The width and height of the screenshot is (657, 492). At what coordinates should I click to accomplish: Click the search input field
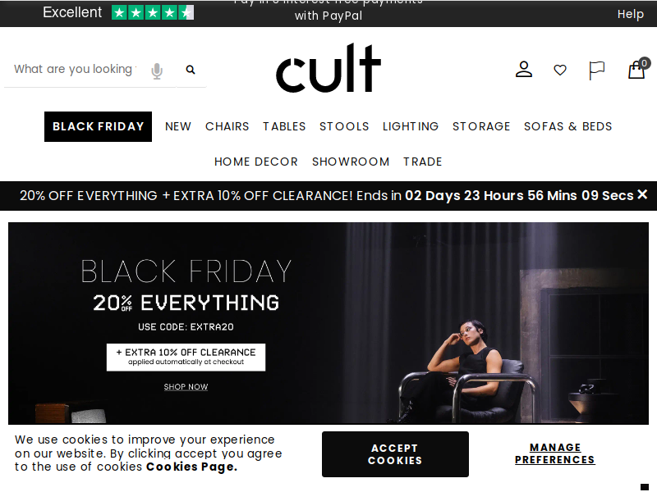point(76,70)
